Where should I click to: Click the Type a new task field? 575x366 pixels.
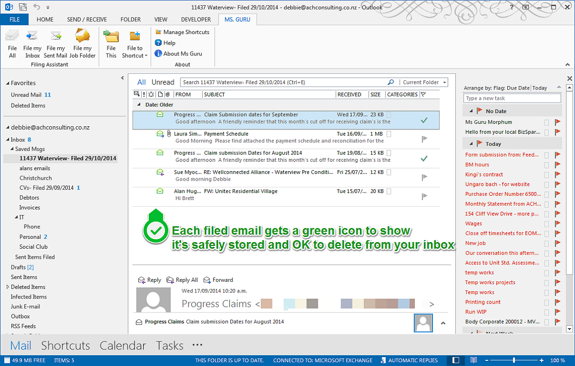tap(512, 98)
